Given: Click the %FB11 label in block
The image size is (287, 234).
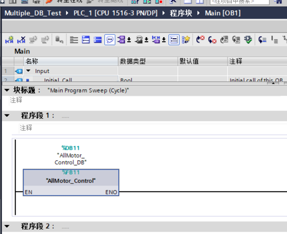Looking at the screenshot, I should point(71,172).
